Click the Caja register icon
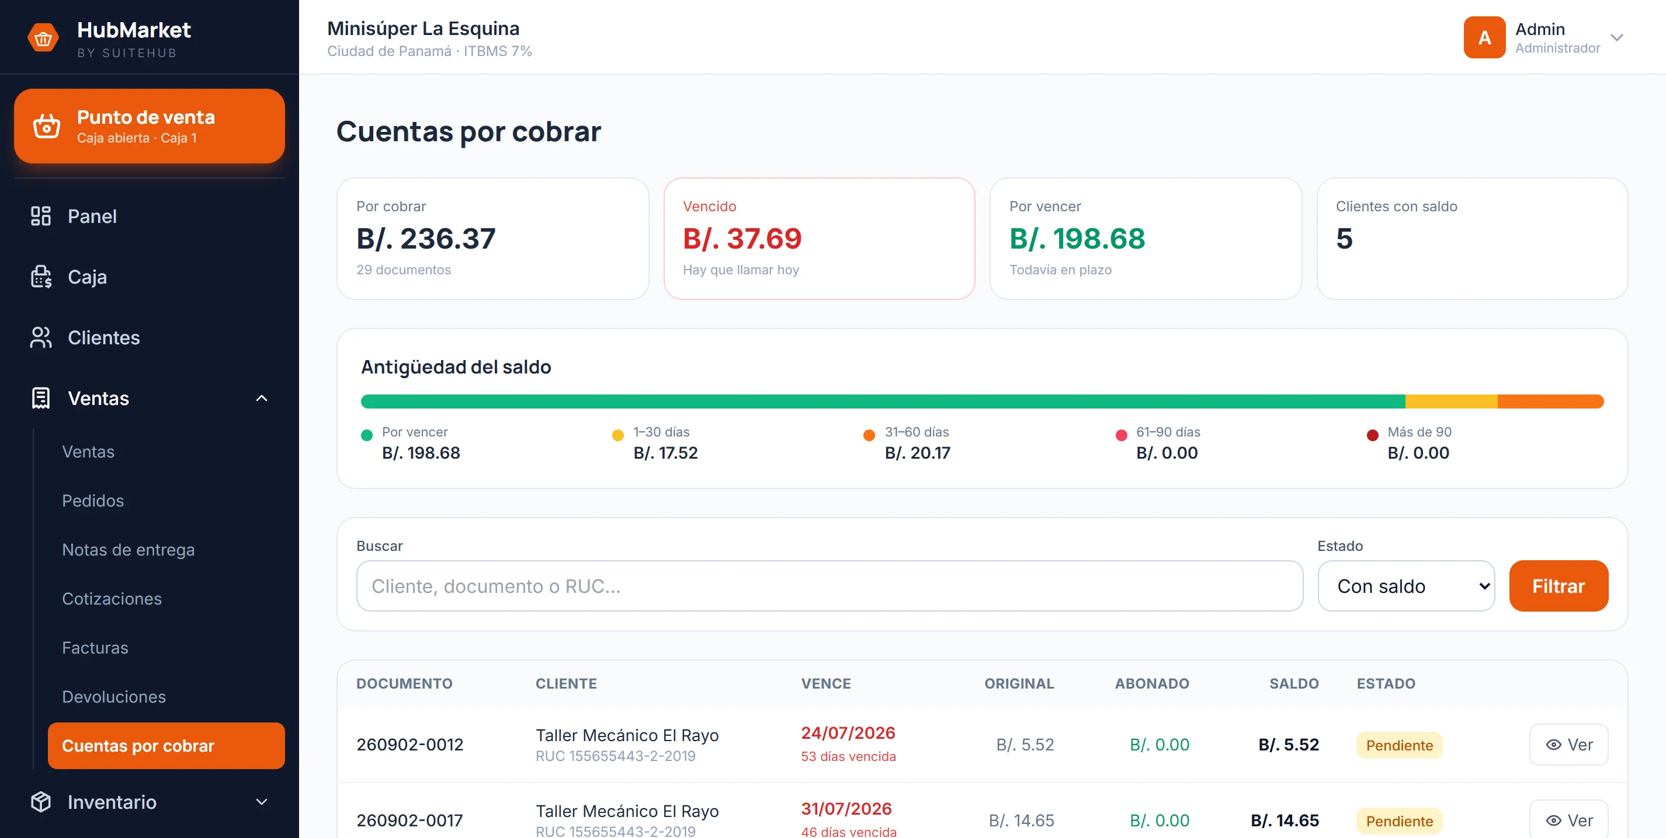 pos(41,277)
